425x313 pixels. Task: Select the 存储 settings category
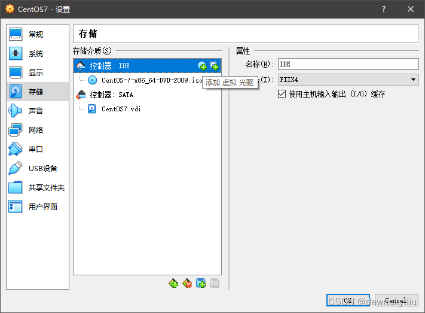click(x=38, y=92)
